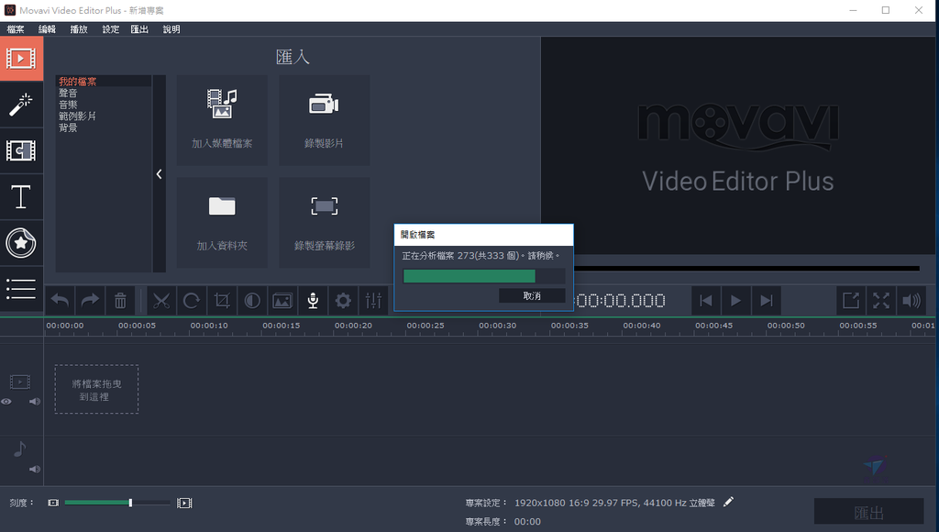Click zoom out timeline scale icon
Screen dimensions: 939x532
click(53, 504)
